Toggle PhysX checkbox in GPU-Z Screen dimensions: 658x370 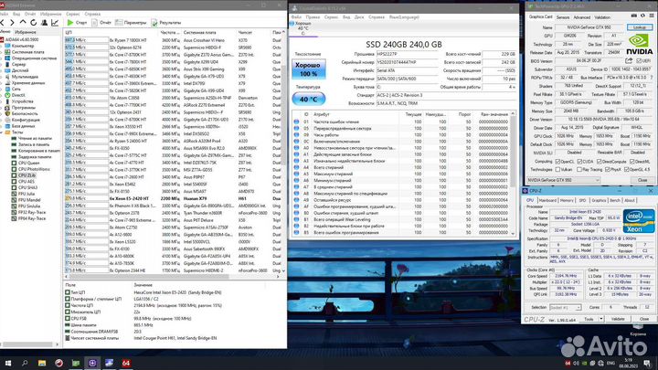coord(607,170)
